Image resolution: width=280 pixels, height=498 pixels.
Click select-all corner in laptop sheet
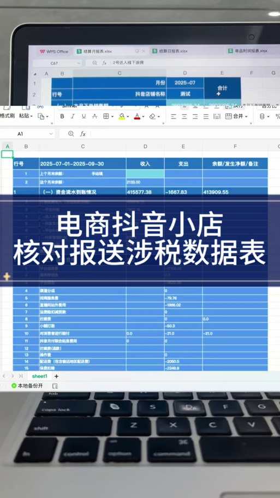35,74
